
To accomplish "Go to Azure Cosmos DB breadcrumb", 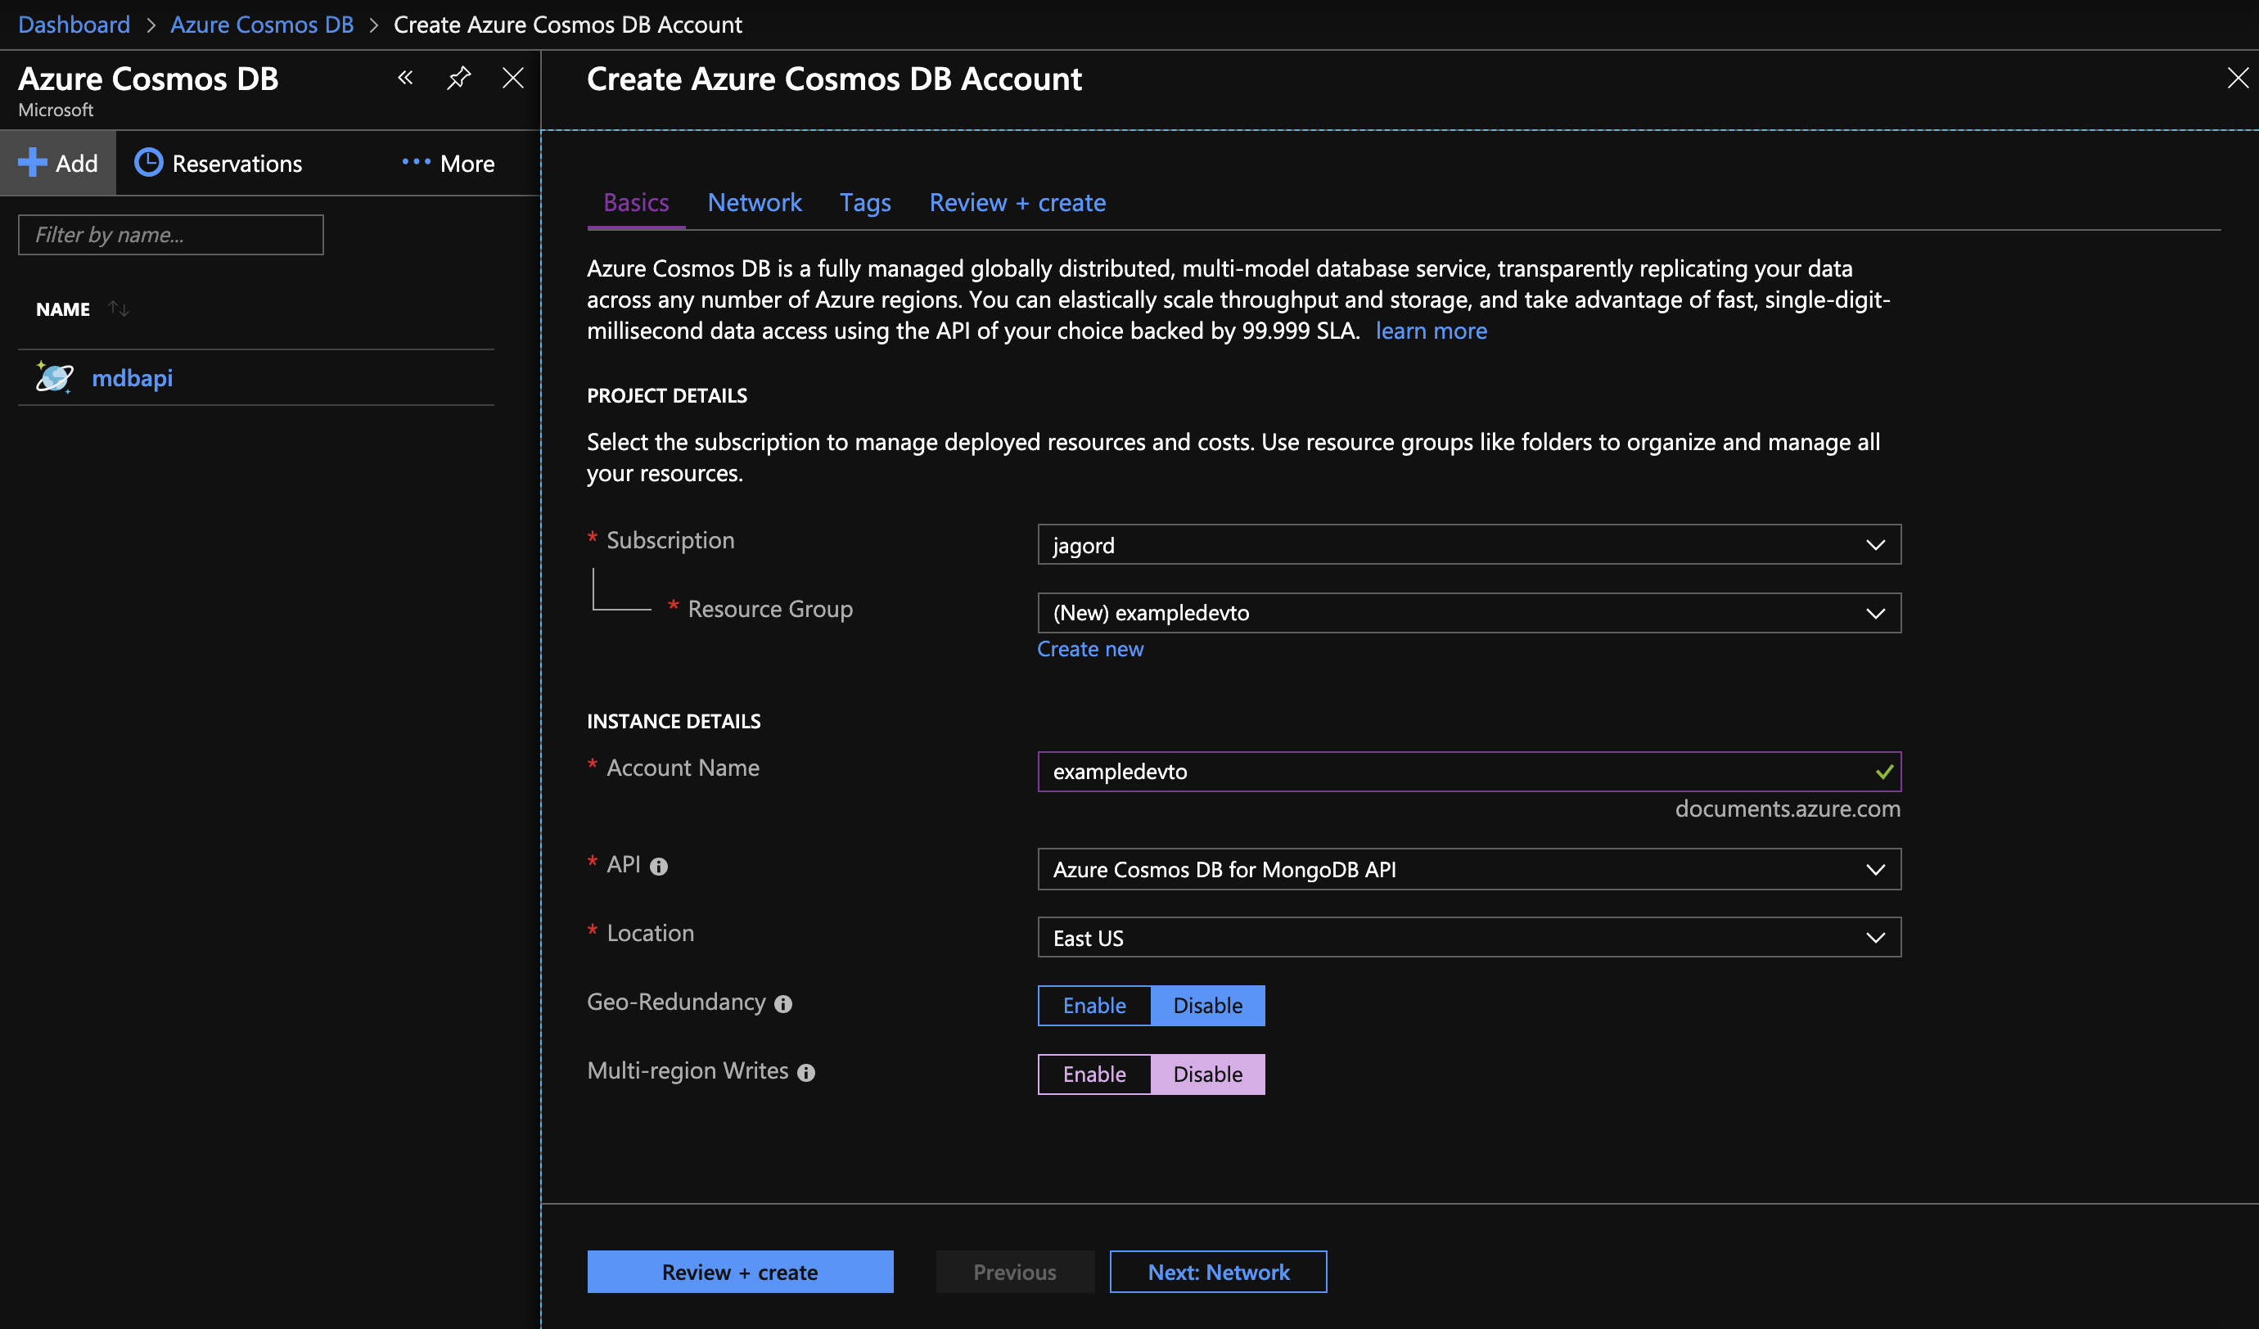I will pos(262,25).
